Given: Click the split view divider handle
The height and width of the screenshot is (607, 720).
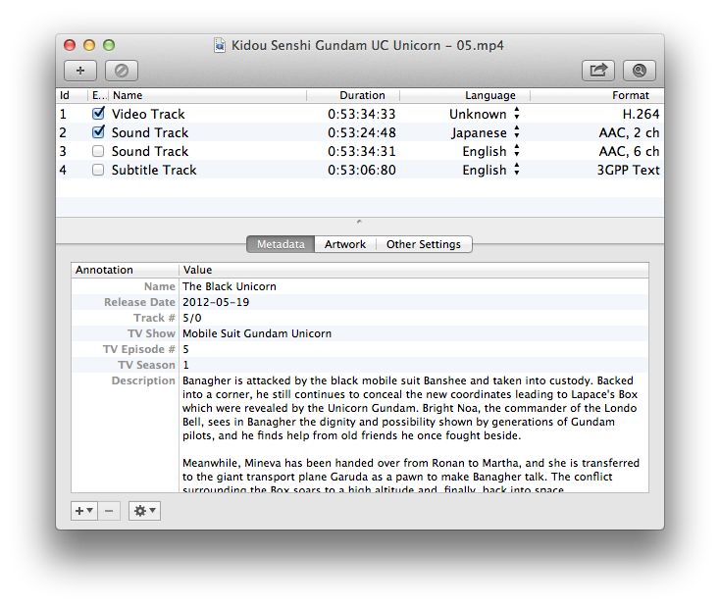Looking at the screenshot, I should pos(359,222).
